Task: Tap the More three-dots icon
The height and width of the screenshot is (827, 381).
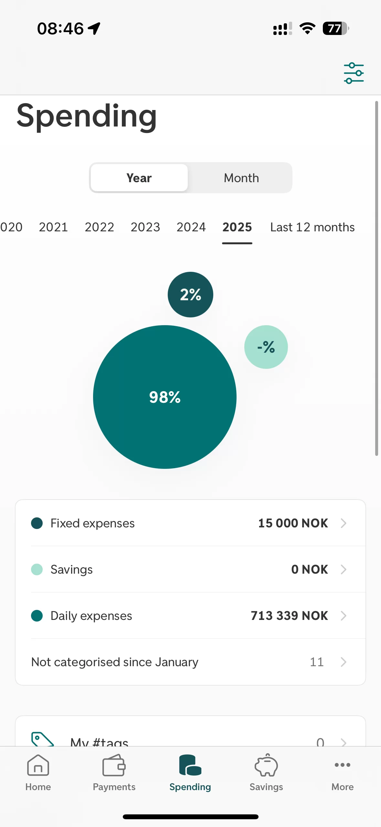Action: coord(342,766)
